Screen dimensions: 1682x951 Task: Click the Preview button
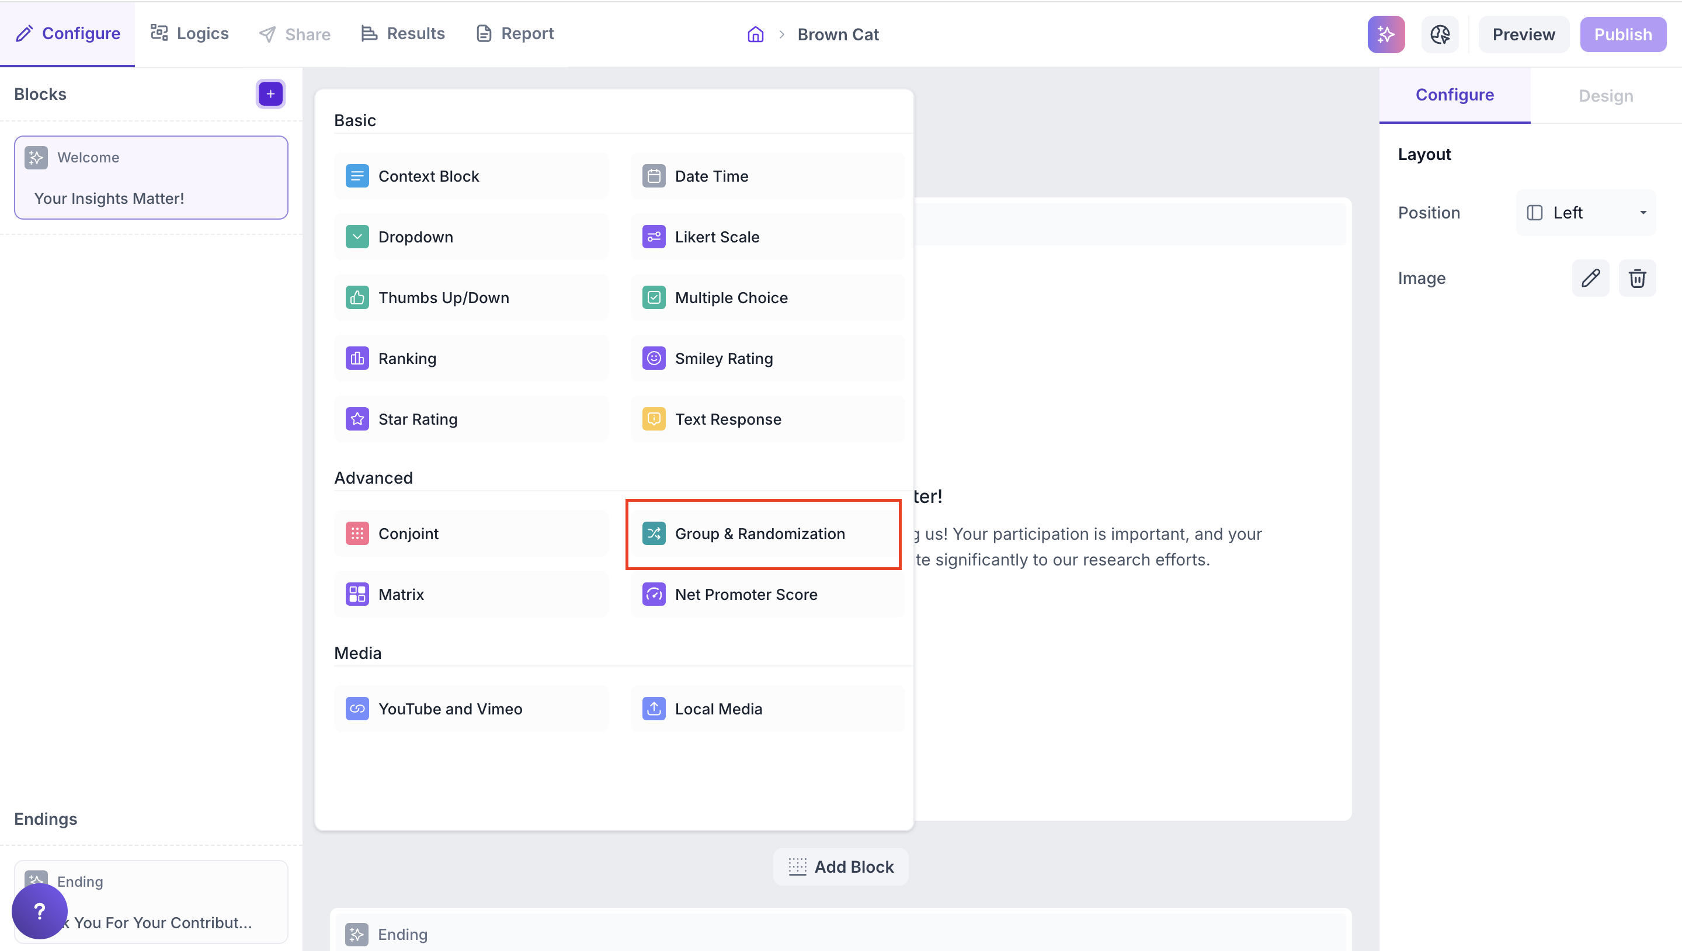tap(1523, 34)
